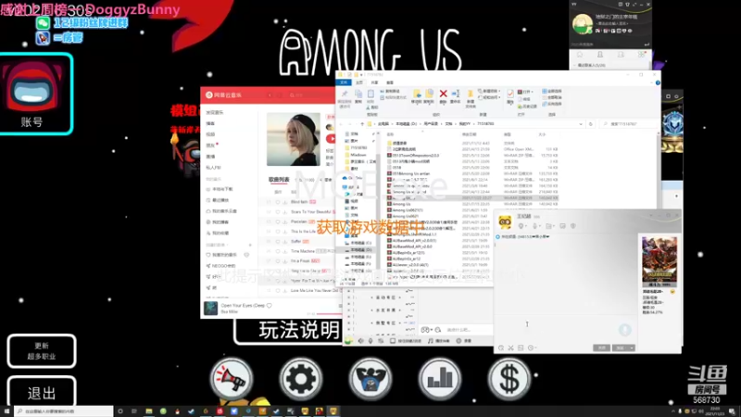
Task: Click 全部选择 select all in Explorer ribbon
Action: (x=552, y=91)
